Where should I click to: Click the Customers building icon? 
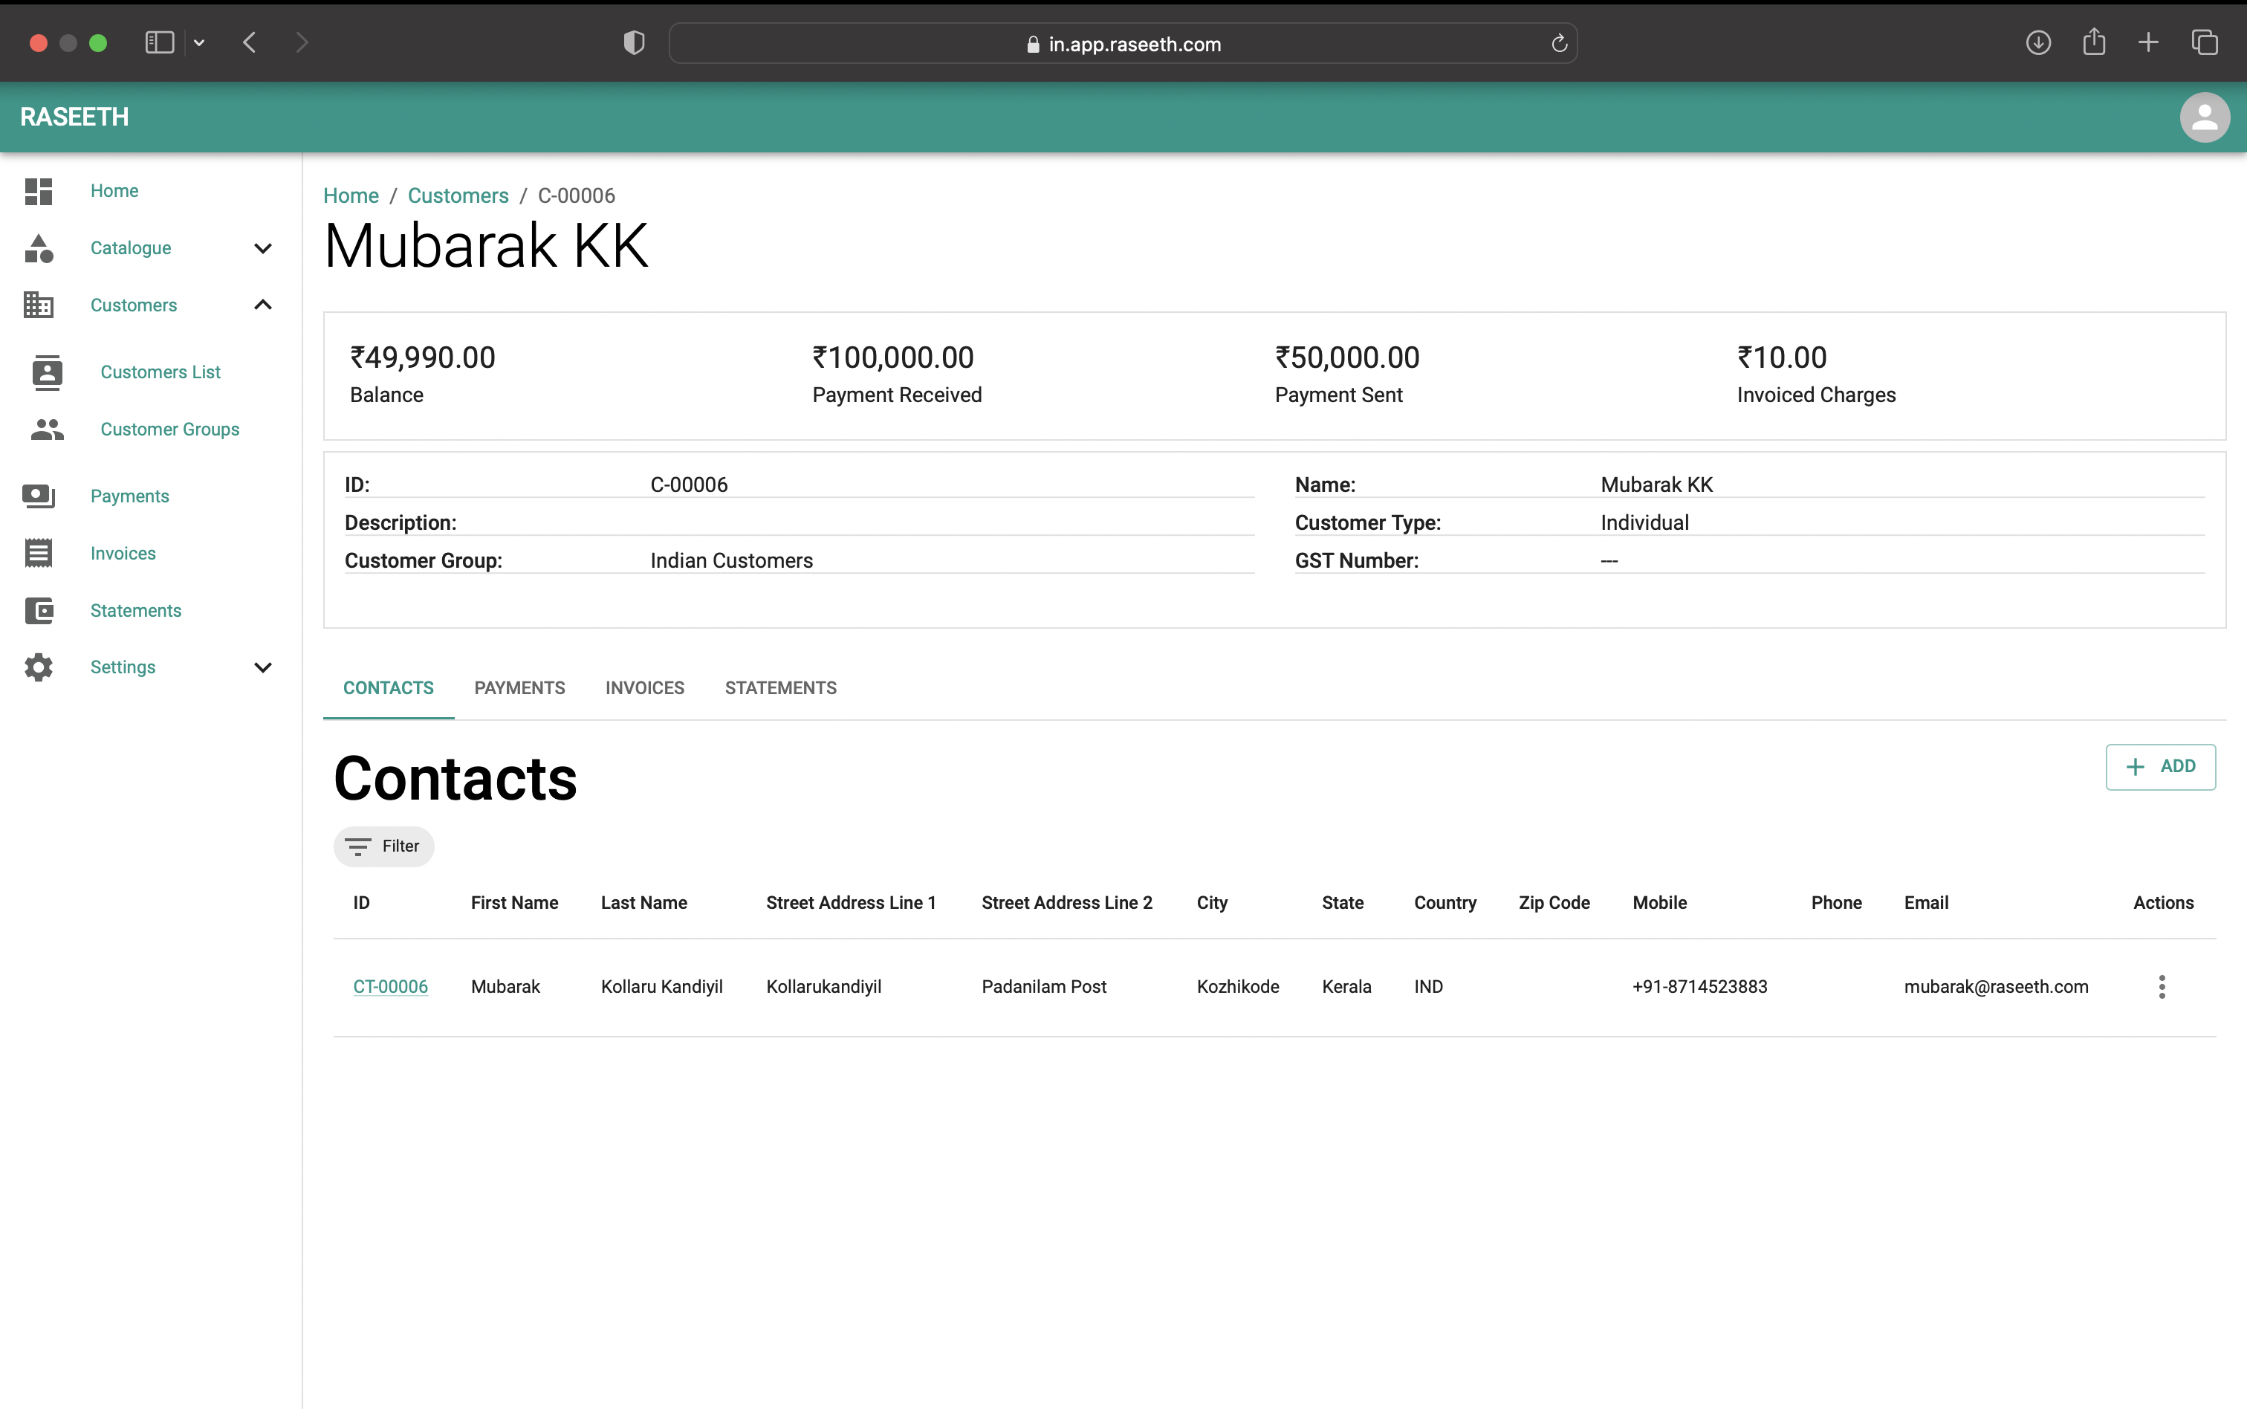coord(38,305)
